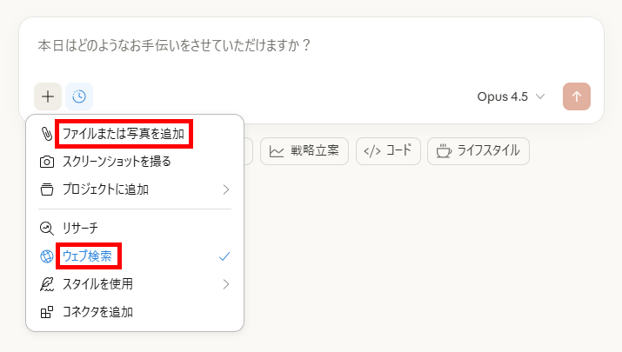Click the camera icon for screenshot
Screen dimensions: 622x352
(47, 162)
